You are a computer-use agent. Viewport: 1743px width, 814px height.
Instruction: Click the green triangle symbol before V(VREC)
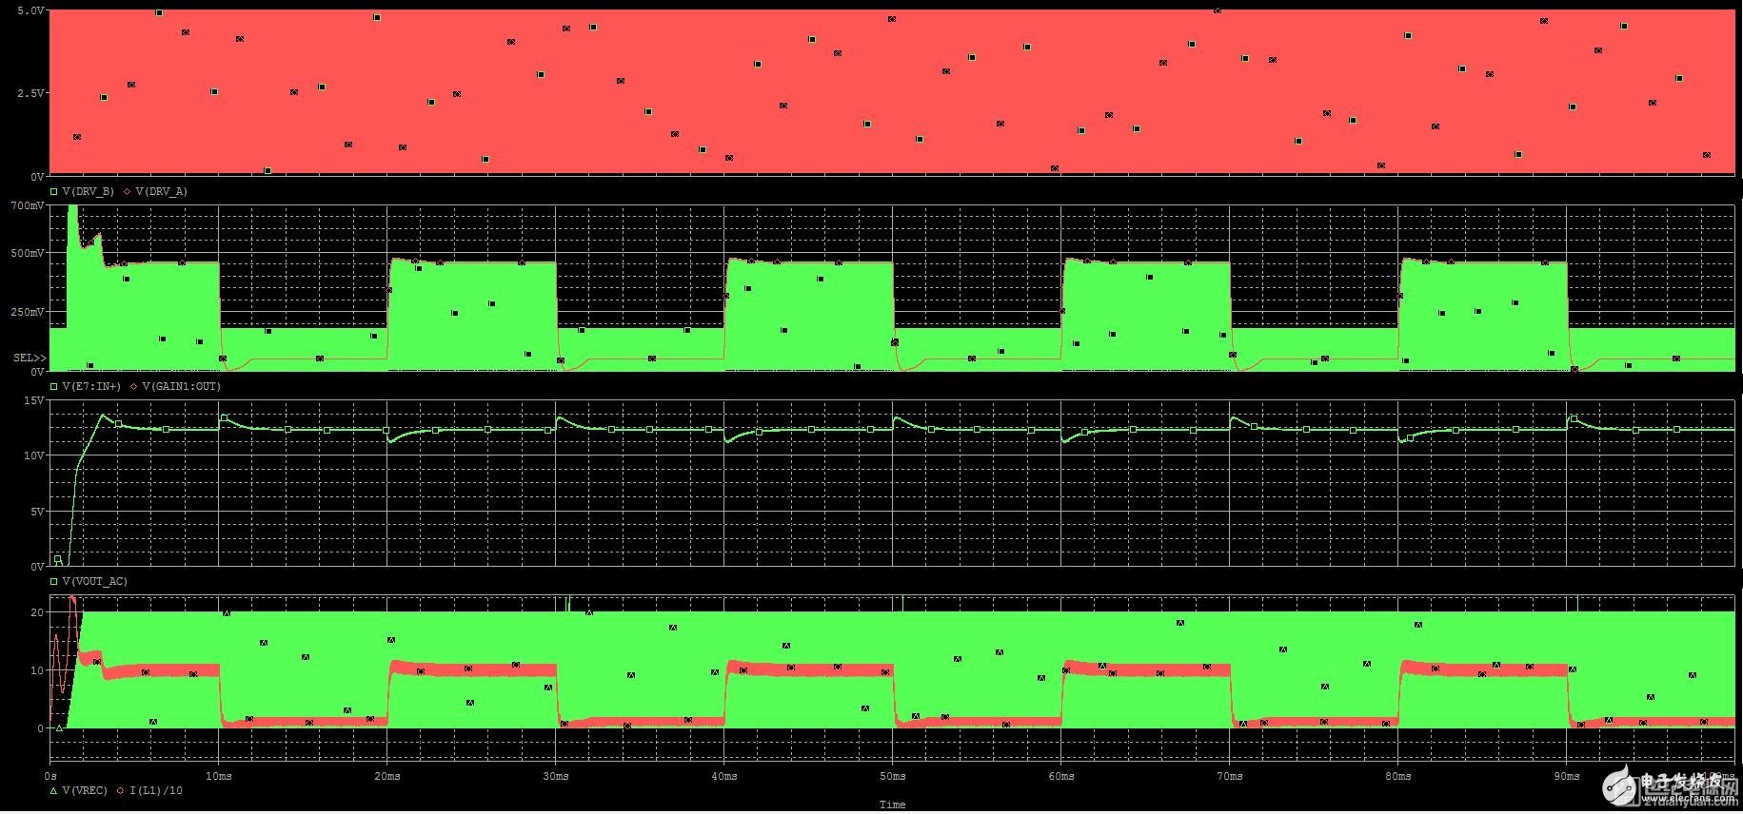tap(54, 791)
